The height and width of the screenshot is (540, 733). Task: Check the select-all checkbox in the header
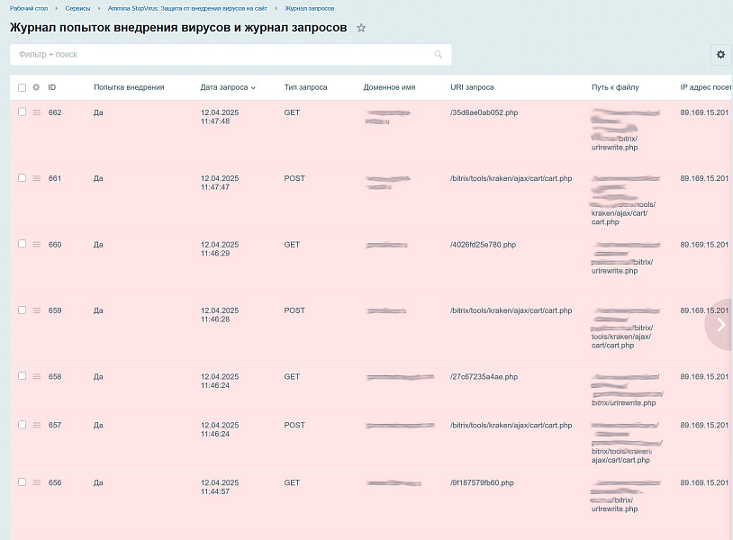(x=20, y=87)
